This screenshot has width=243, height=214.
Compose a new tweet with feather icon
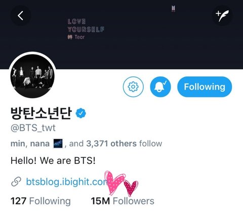222,16
